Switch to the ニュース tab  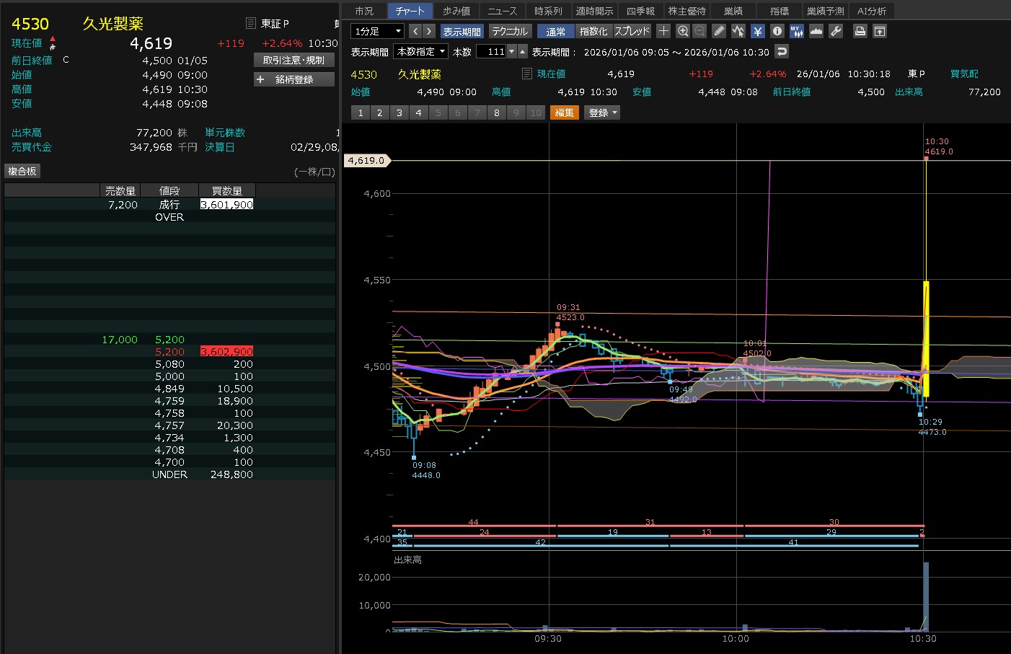pyautogui.click(x=502, y=11)
